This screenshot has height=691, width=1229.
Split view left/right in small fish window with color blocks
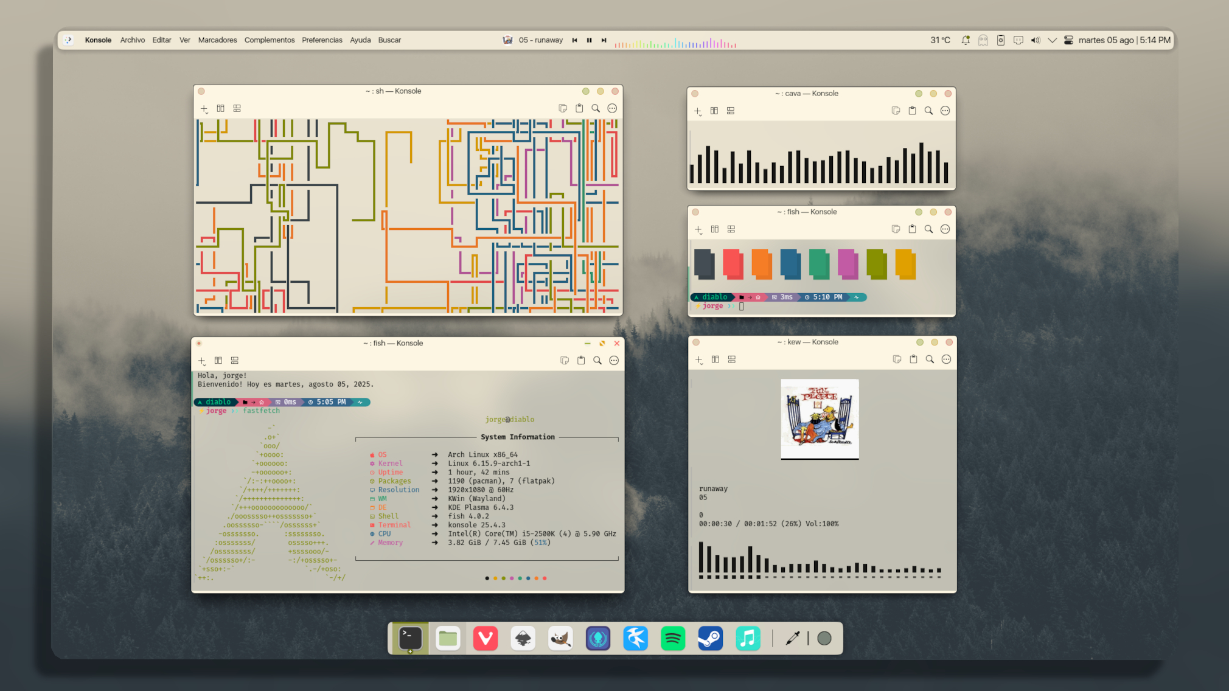tap(715, 229)
